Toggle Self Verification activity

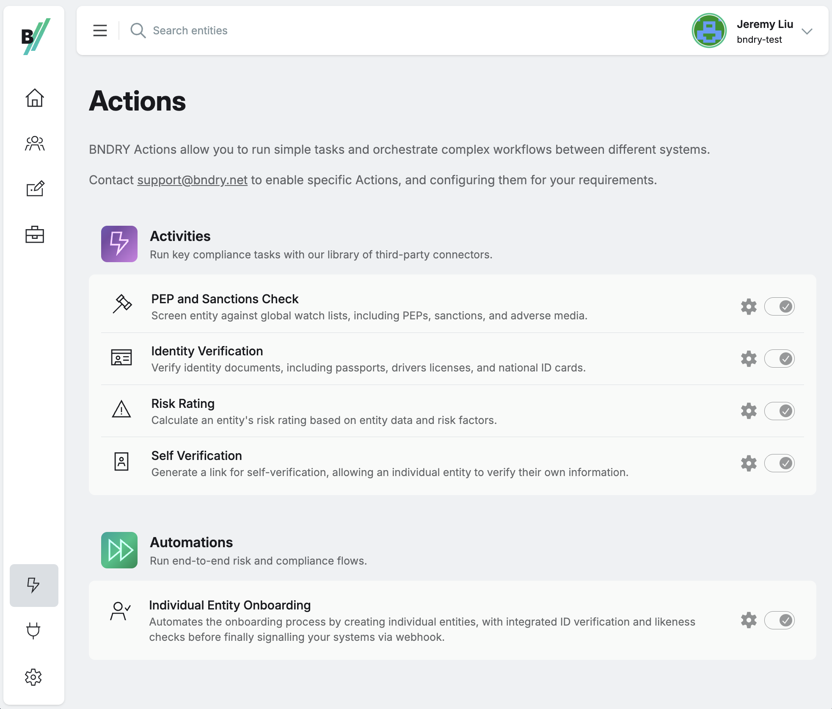pyautogui.click(x=780, y=463)
